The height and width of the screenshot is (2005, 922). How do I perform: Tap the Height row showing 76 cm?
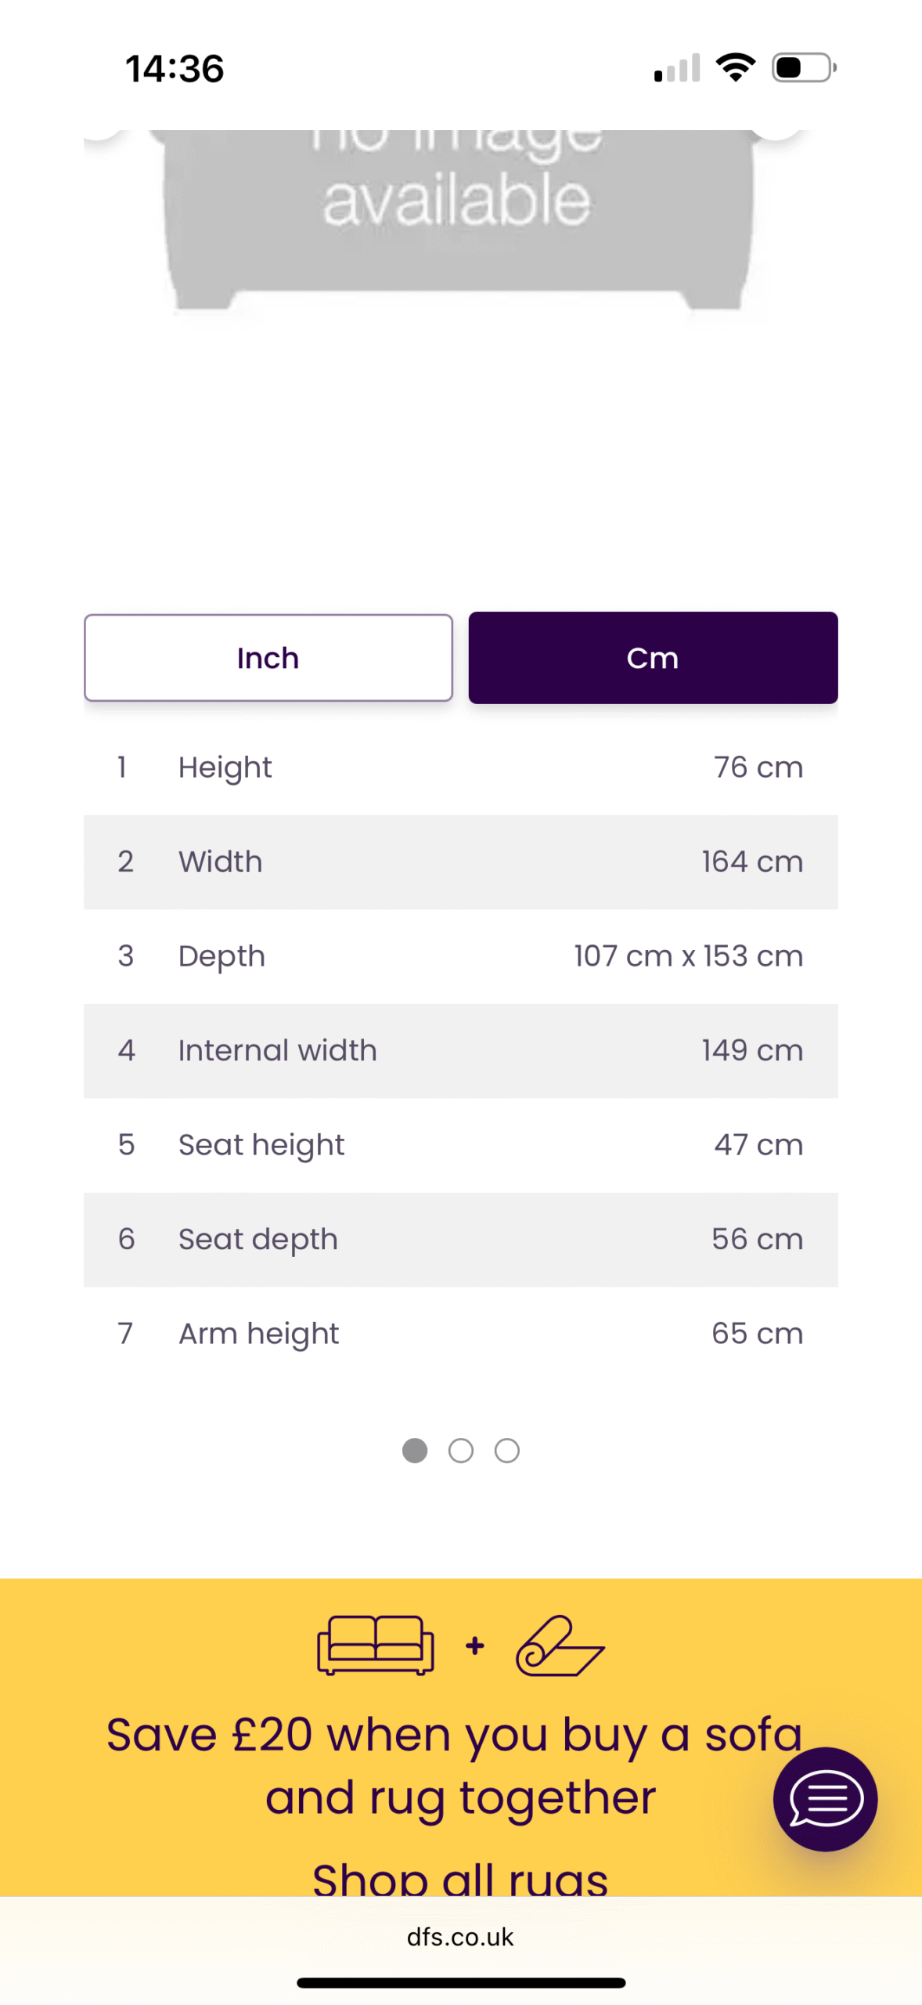click(x=461, y=768)
